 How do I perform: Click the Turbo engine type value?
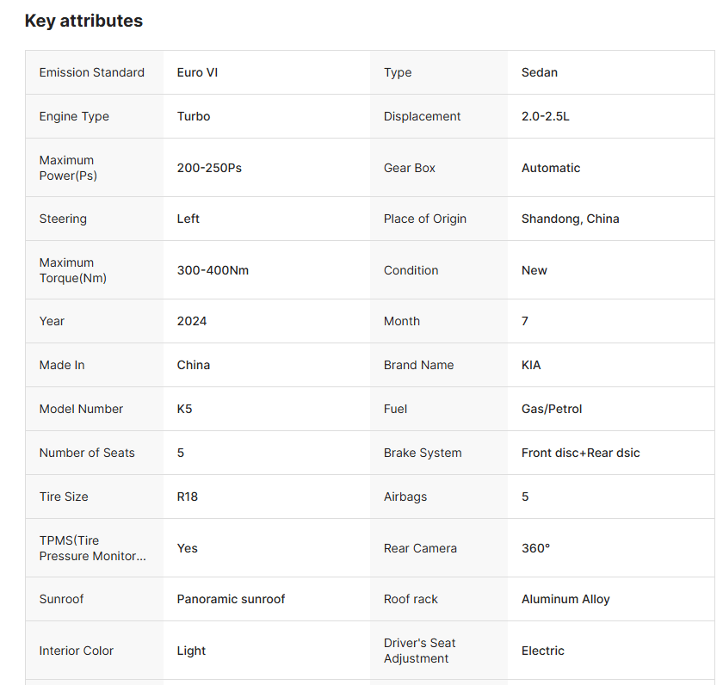(x=194, y=116)
